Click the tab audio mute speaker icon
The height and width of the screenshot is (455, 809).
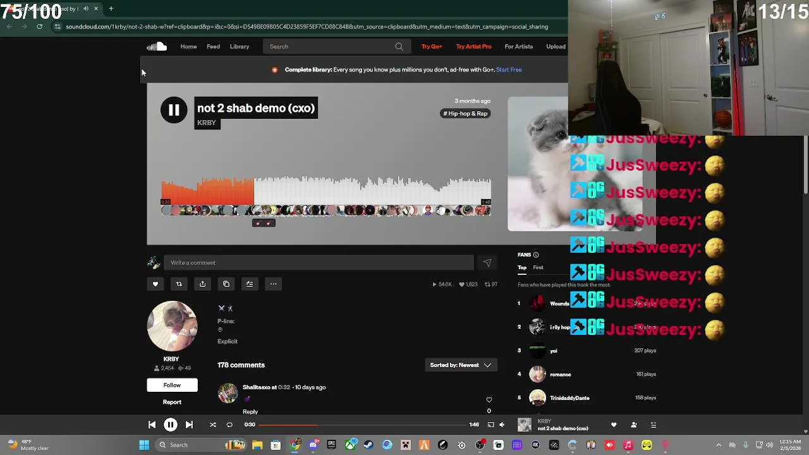[85, 9]
